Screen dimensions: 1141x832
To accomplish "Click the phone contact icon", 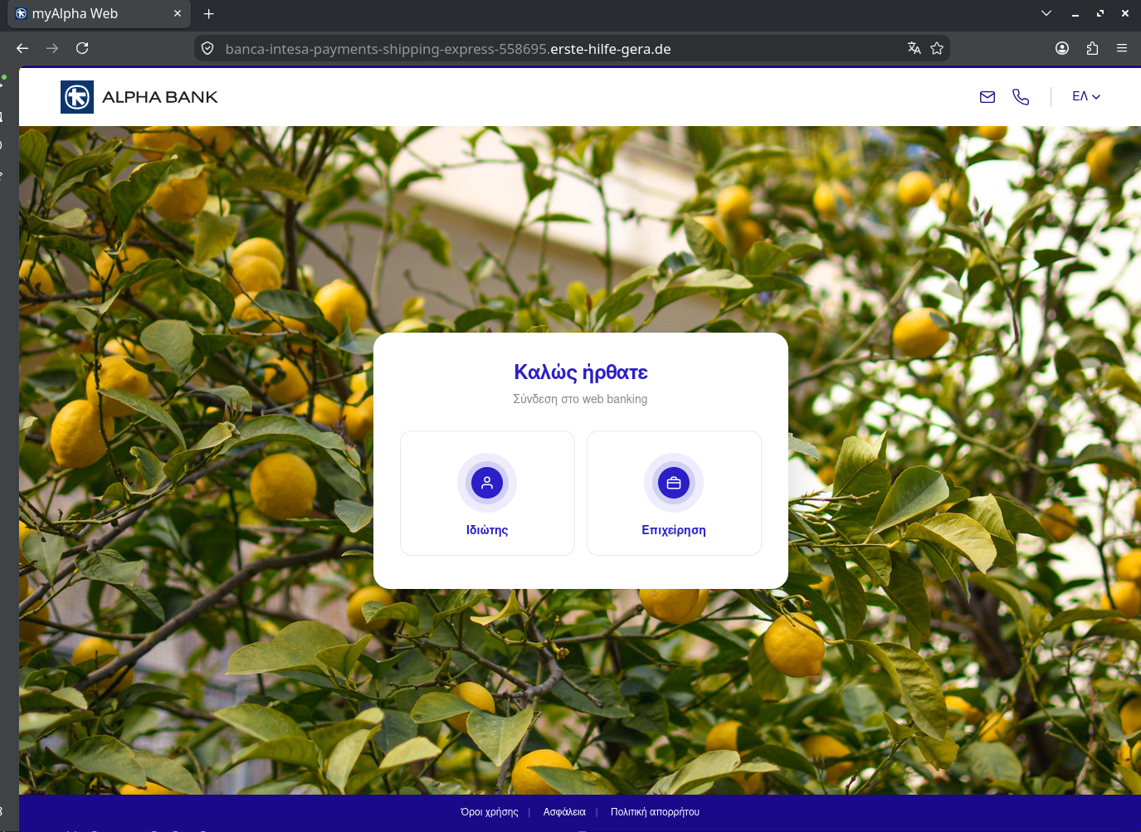I will (1021, 97).
